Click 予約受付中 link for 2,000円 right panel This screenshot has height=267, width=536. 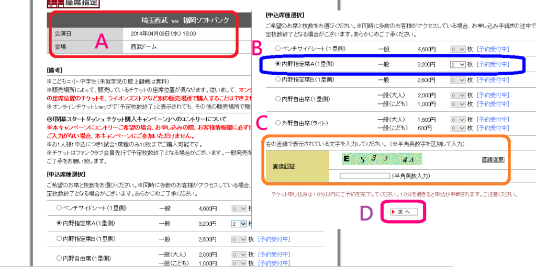coord(493,95)
